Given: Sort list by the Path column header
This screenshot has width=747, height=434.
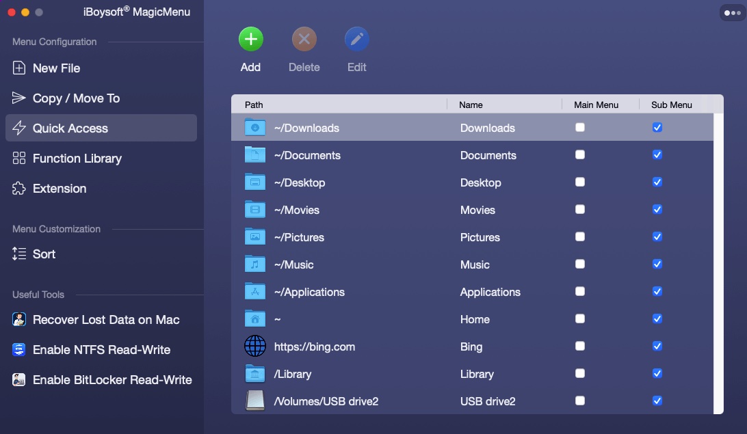Looking at the screenshot, I should pyautogui.click(x=254, y=105).
